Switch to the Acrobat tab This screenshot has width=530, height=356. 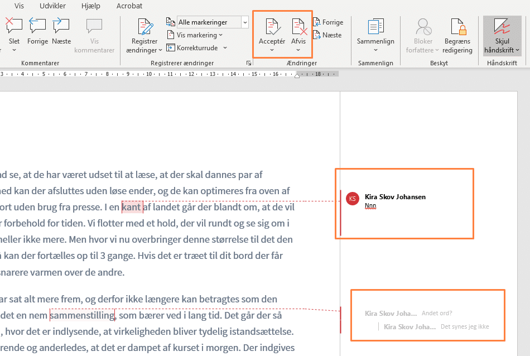(x=129, y=6)
